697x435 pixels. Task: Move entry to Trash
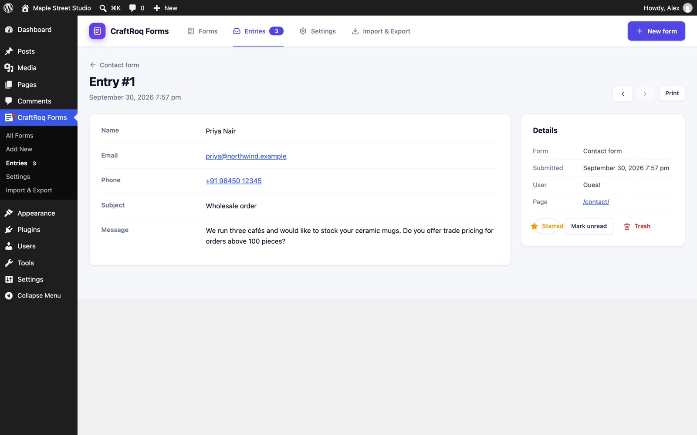pyautogui.click(x=637, y=226)
